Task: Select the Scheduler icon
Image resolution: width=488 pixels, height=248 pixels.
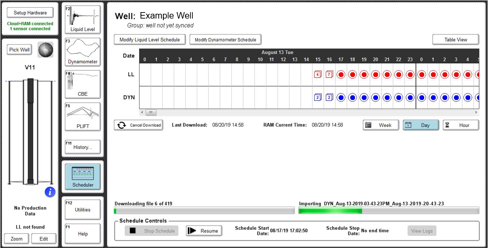Action: (x=82, y=177)
